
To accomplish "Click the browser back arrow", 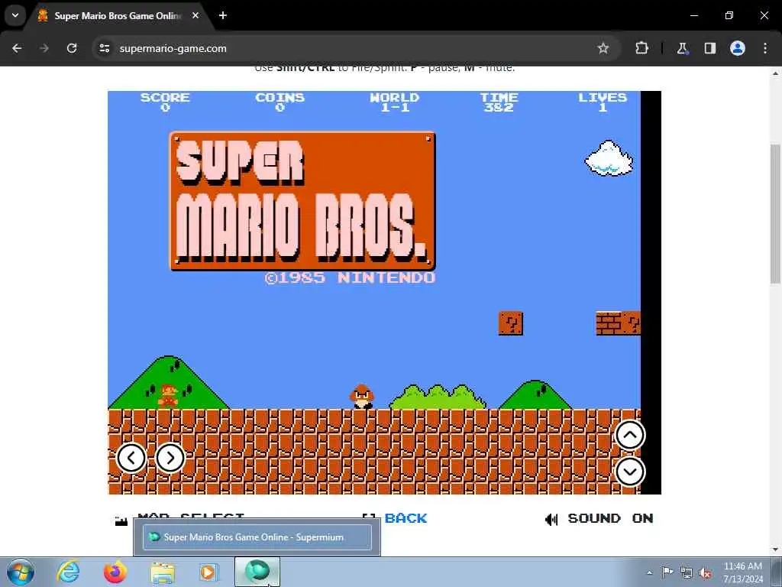I will click(17, 48).
